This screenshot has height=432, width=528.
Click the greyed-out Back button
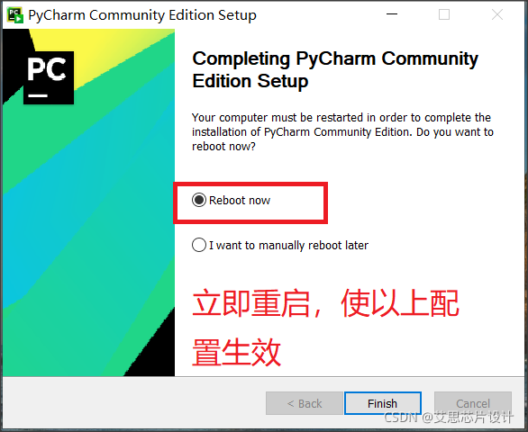coord(305,403)
